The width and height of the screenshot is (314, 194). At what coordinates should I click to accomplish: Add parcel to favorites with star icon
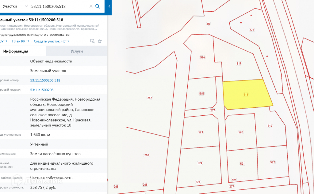[x=100, y=41]
